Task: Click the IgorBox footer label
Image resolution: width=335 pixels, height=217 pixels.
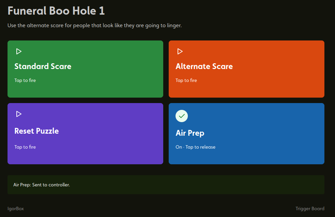Action: (x=16, y=209)
